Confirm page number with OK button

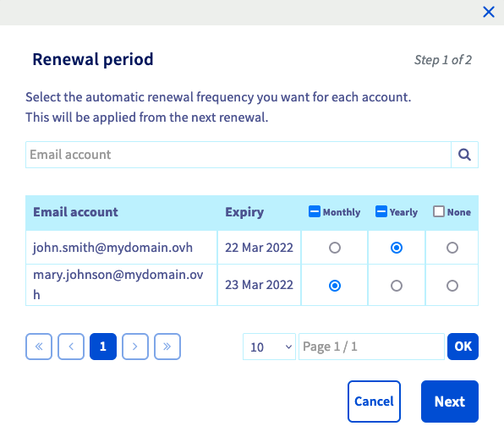(463, 347)
